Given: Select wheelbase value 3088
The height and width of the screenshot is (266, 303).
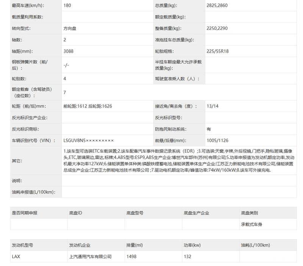Looking at the screenshot, I should coord(69,51).
